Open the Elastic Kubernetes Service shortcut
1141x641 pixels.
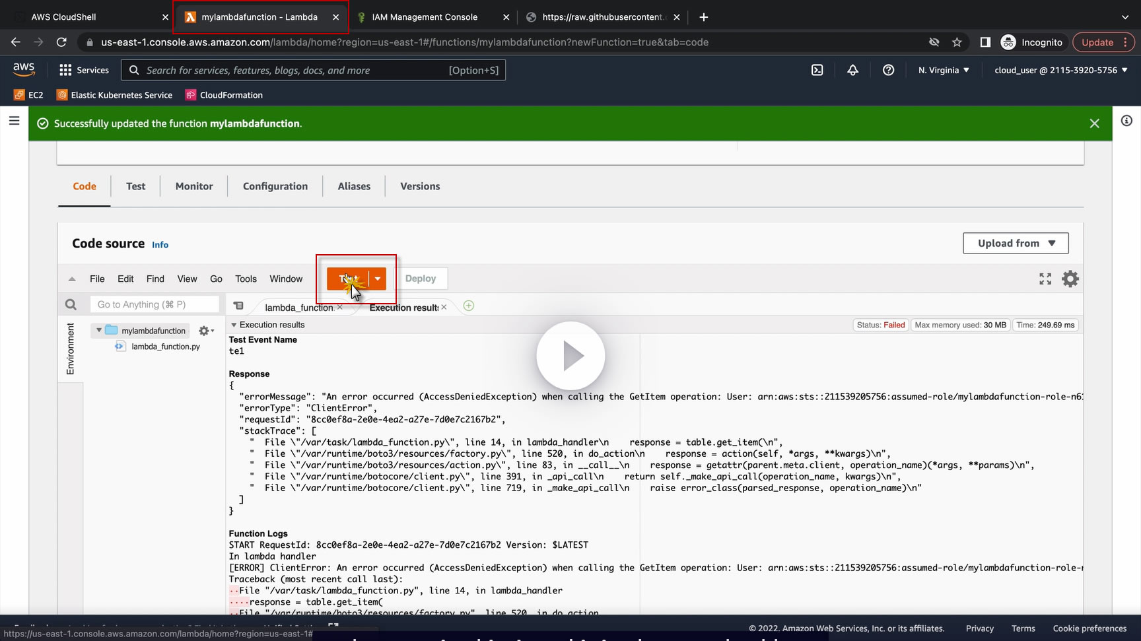click(115, 95)
